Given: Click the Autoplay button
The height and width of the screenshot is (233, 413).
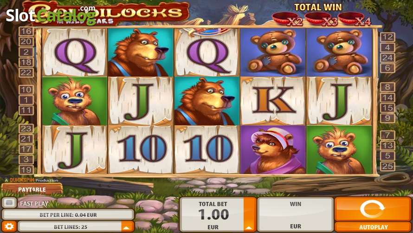Looking at the screenshot, I should 373,227.
